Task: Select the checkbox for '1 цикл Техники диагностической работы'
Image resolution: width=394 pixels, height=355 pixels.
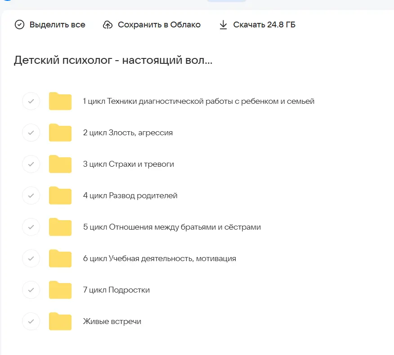Action: (x=31, y=101)
